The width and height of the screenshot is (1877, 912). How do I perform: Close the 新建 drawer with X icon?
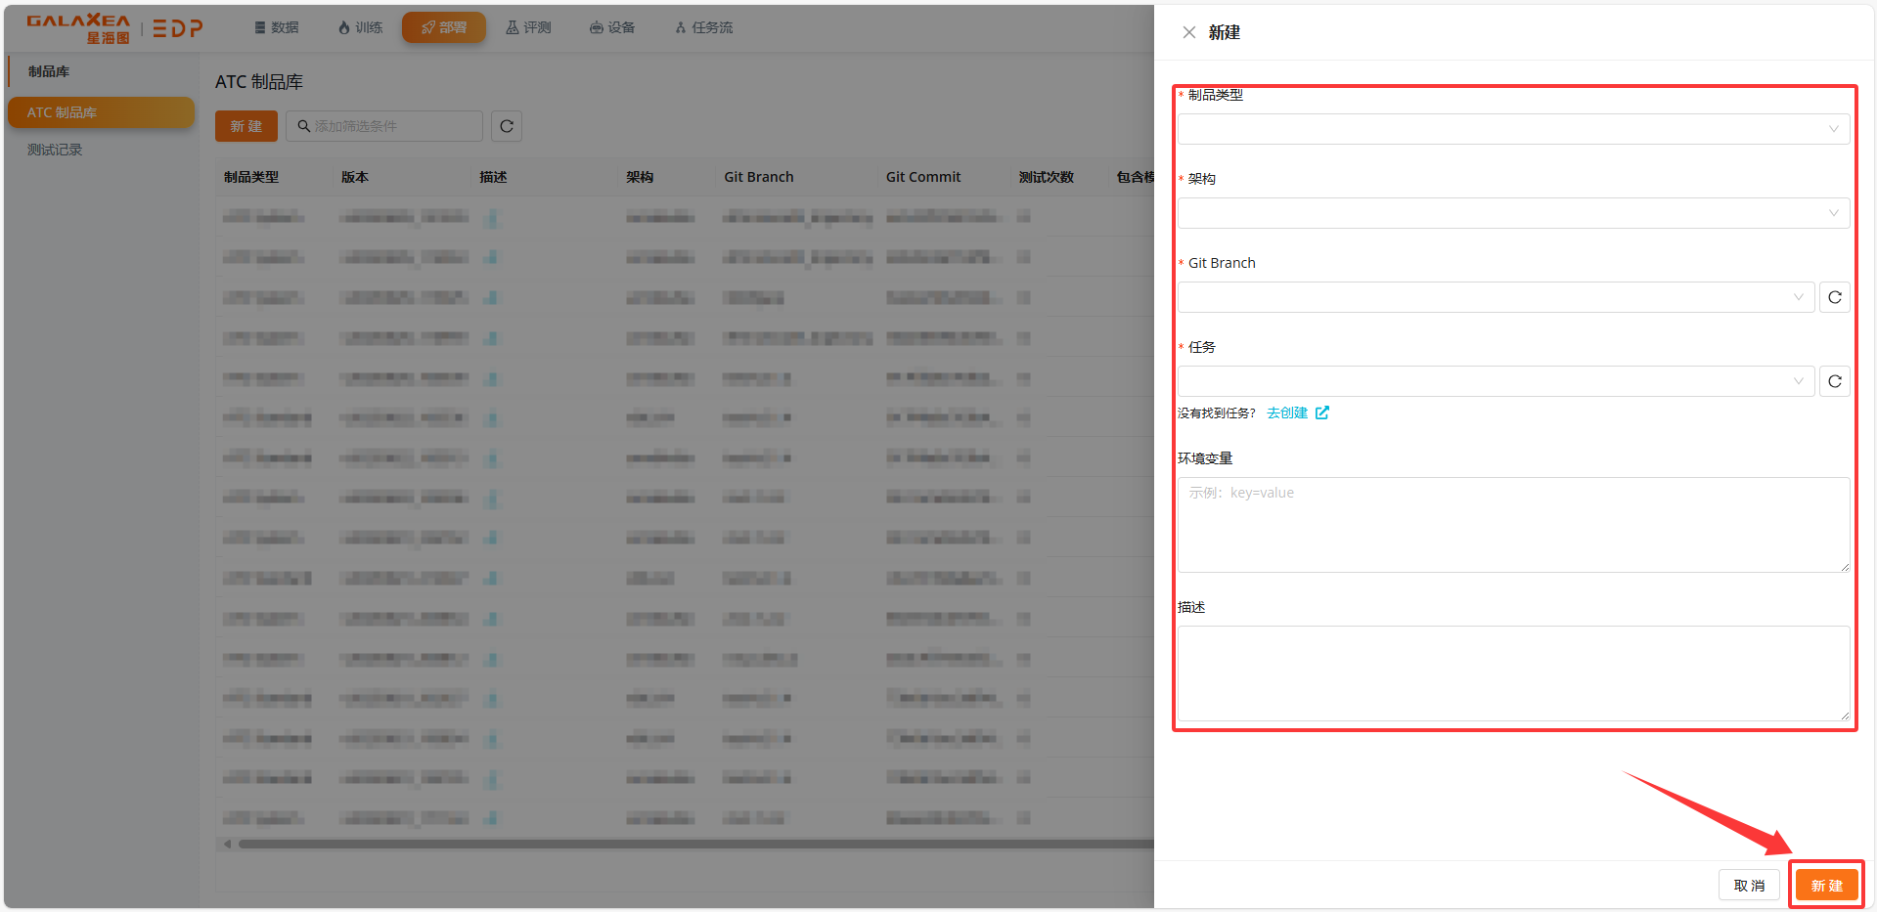click(1188, 32)
